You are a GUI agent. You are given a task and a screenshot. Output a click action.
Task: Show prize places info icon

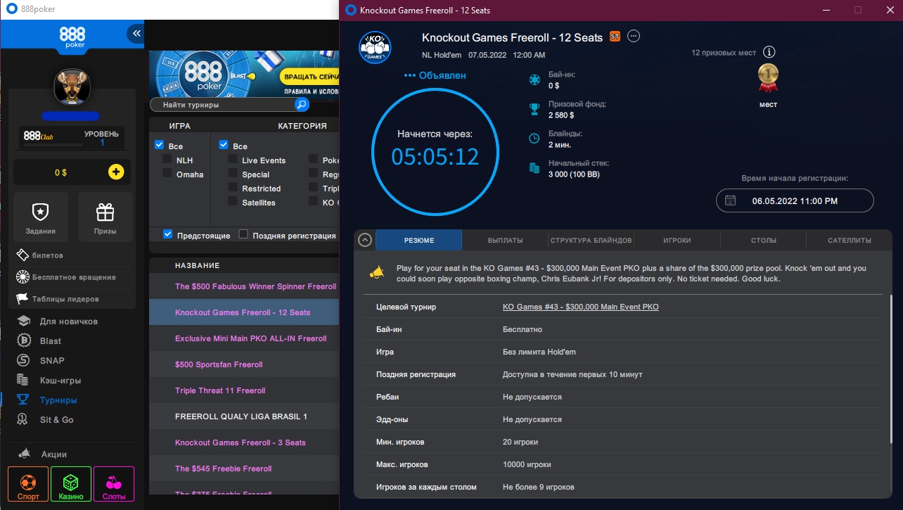(769, 52)
